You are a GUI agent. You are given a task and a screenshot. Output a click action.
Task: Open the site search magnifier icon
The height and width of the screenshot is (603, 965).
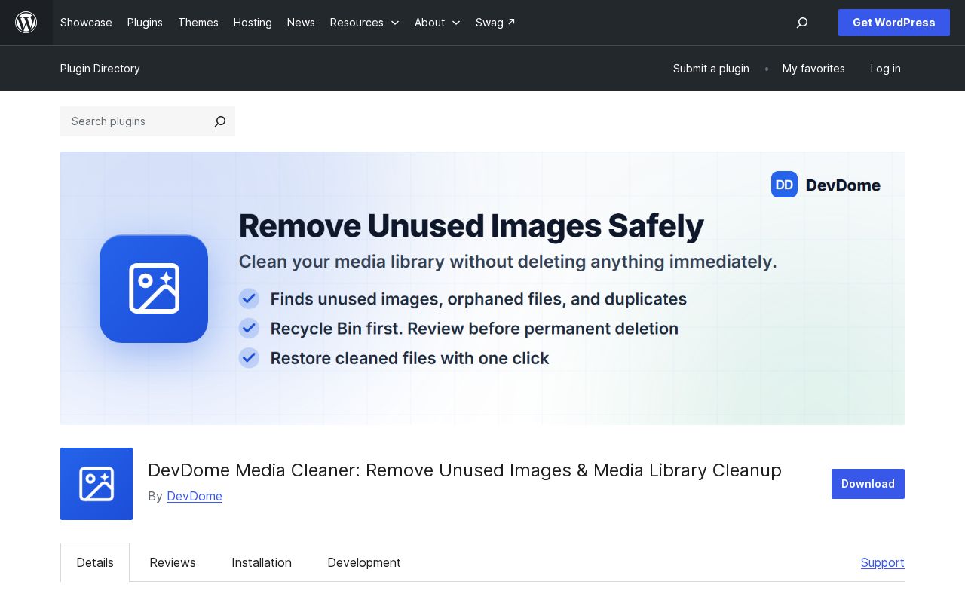[802, 23]
